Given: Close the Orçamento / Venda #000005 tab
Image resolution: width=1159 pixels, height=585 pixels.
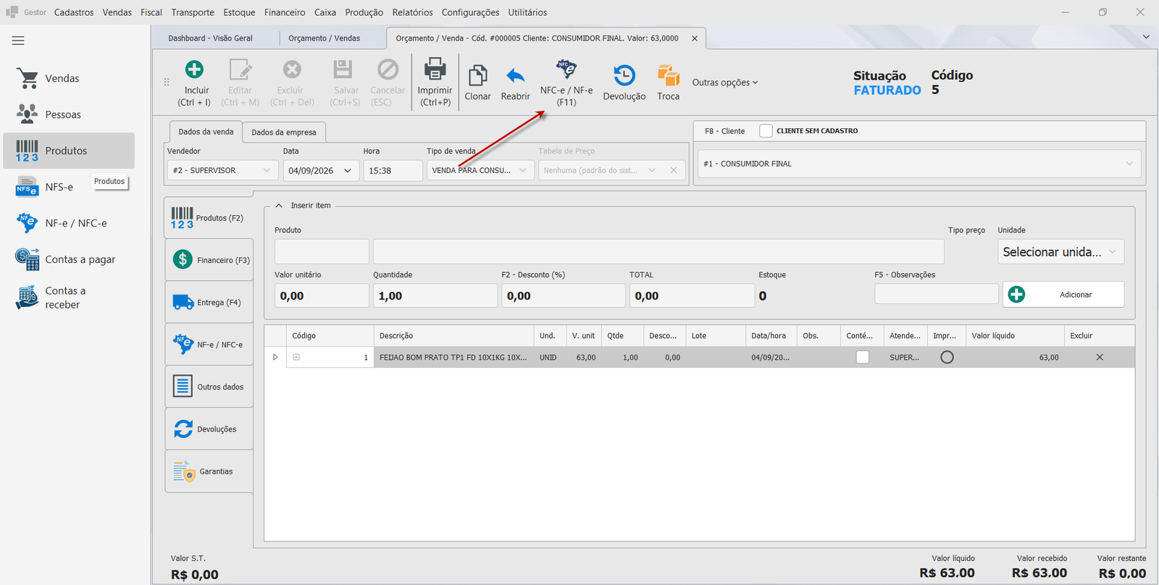Looking at the screenshot, I should tap(695, 38).
